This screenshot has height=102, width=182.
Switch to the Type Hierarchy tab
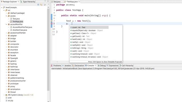pyautogui.click(x=28, y=2)
